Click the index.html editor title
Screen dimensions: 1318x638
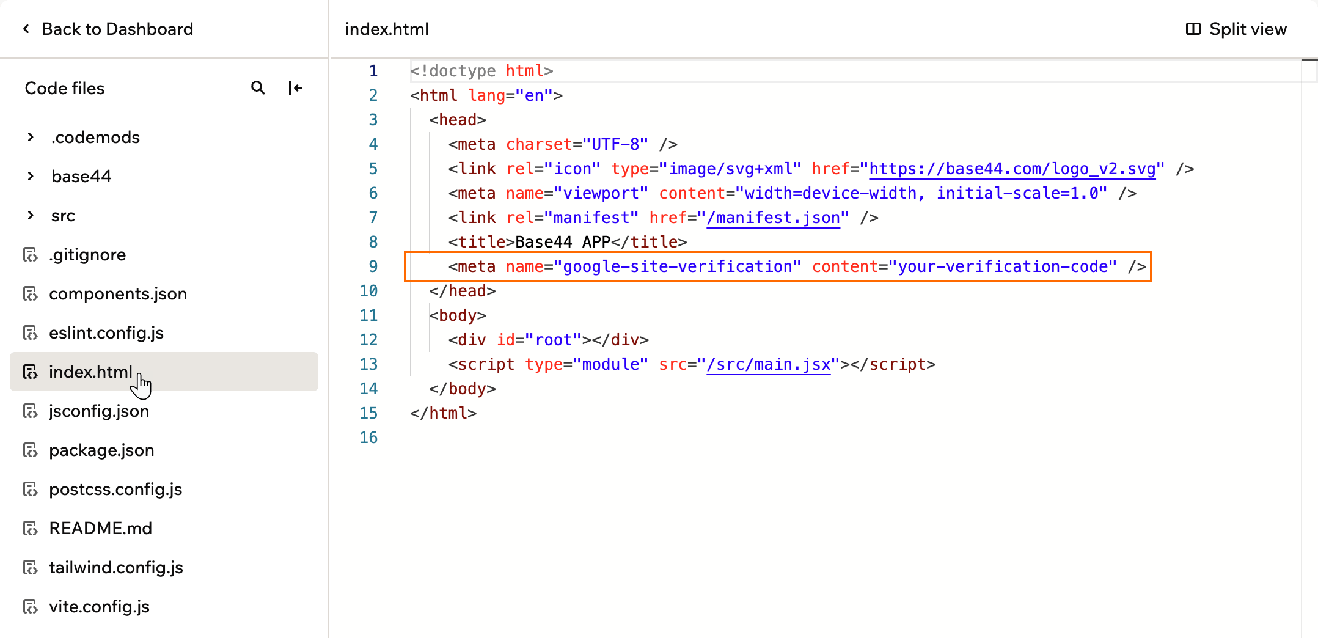pos(387,29)
